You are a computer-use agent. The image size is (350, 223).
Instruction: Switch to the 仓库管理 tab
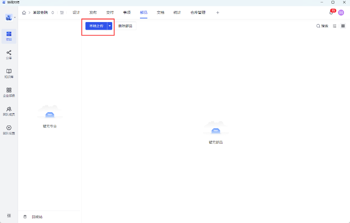click(x=198, y=12)
